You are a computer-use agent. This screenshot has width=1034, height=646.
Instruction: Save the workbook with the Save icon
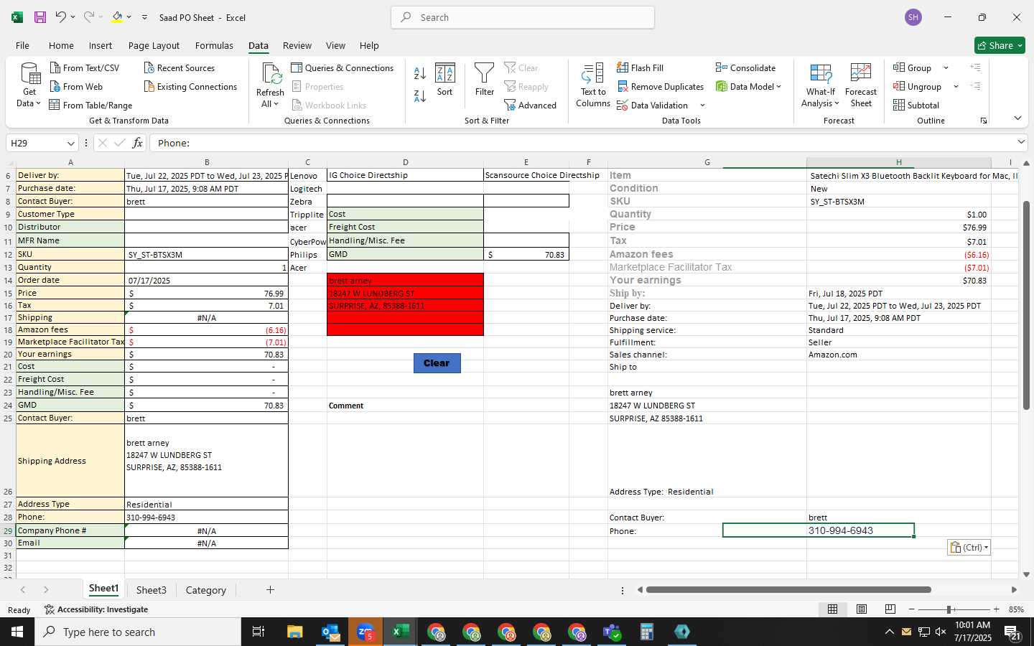coord(40,17)
